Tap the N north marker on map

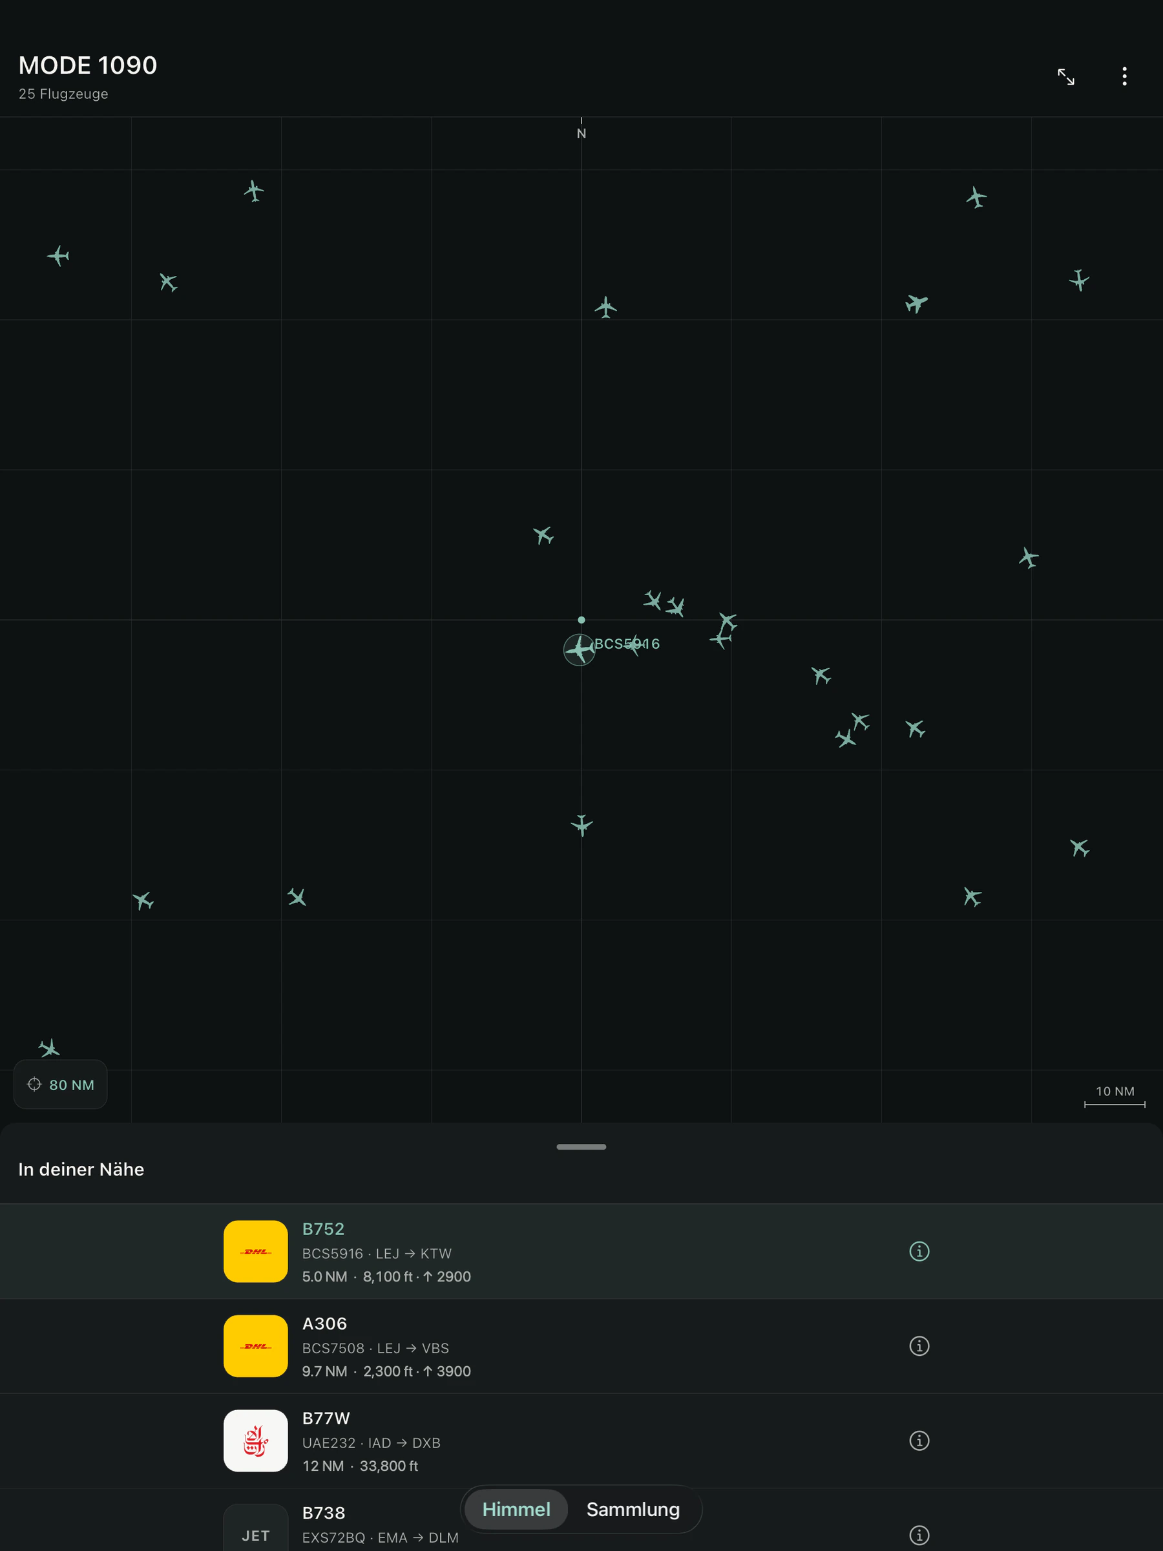coord(581,133)
